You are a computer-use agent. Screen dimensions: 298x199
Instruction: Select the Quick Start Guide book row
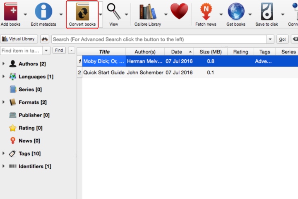pyautogui.click(x=187, y=73)
